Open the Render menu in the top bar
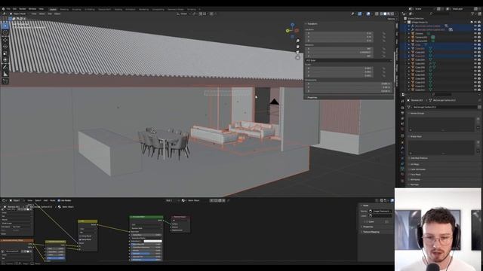The image size is (483, 271). (x=23, y=9)
